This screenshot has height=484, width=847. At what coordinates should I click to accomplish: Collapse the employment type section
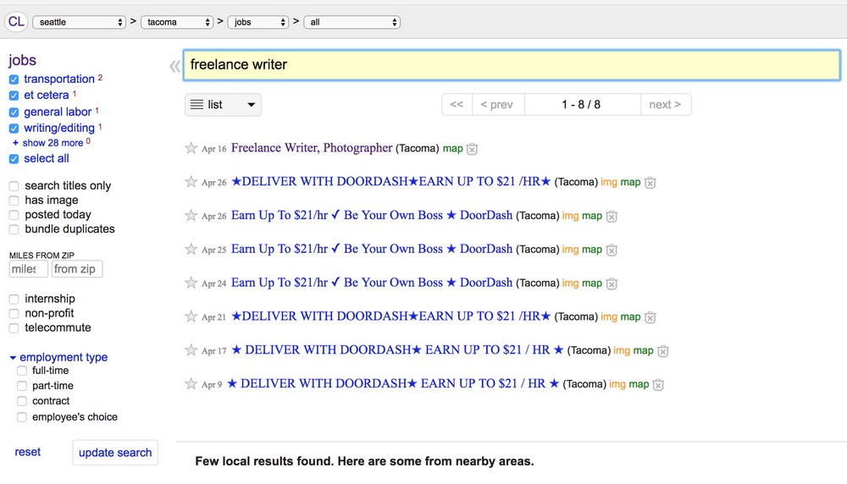(58, 357)
